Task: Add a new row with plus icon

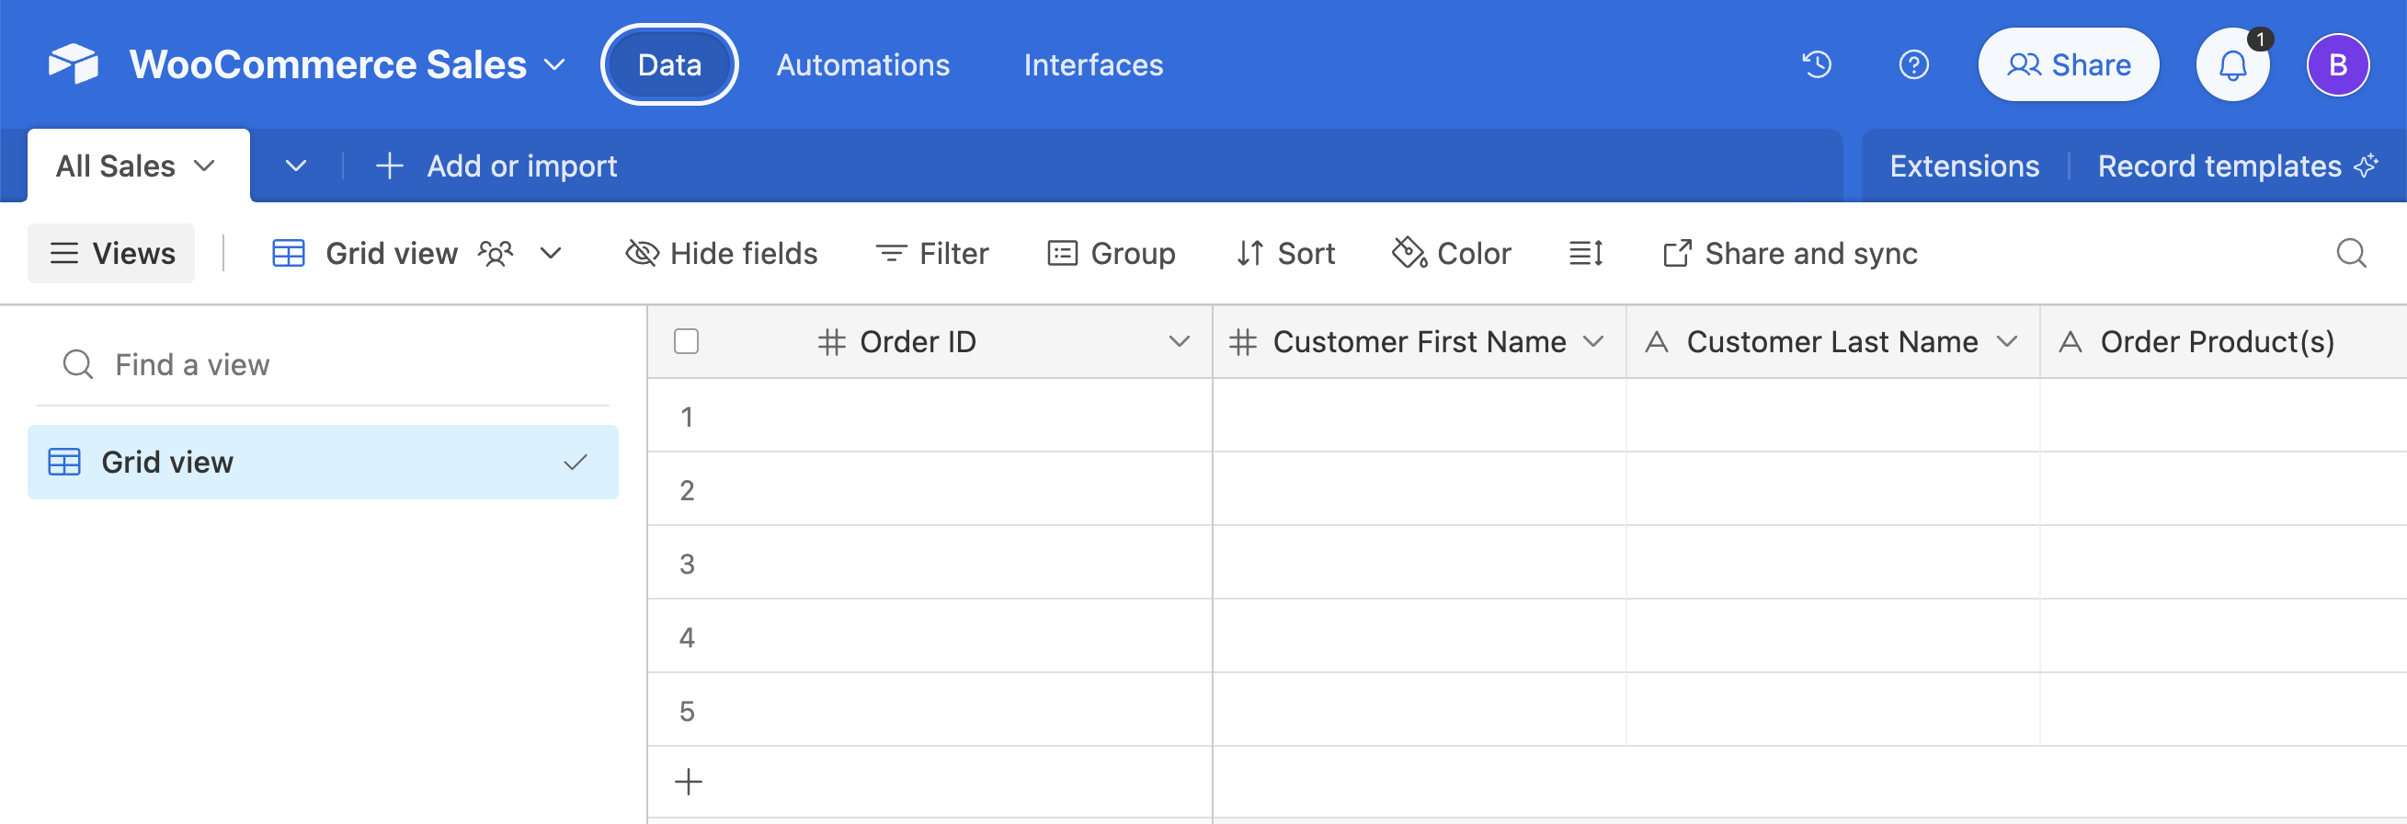Action: point(689,781)
